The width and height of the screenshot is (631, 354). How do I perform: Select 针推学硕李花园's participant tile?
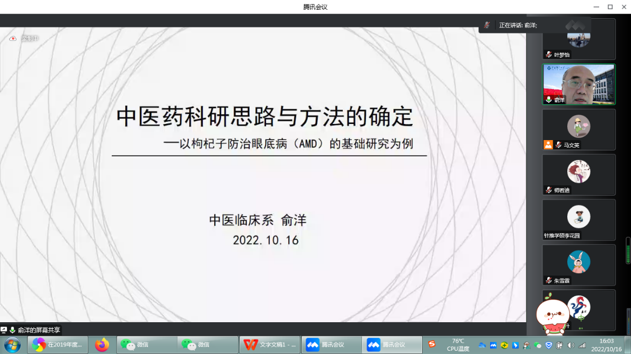tap(579, 219)
